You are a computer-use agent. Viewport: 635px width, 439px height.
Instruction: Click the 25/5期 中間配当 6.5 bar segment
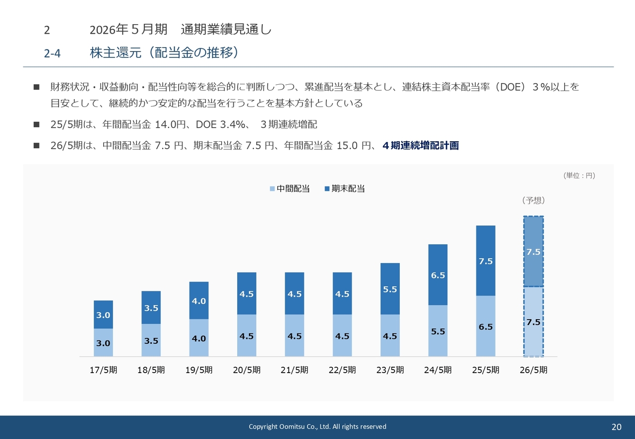486,326
